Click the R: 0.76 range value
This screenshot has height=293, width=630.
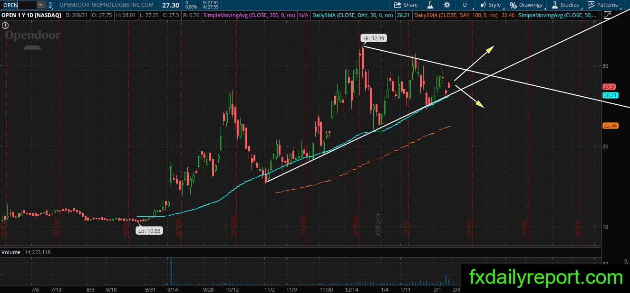click(x=191, y=15)
